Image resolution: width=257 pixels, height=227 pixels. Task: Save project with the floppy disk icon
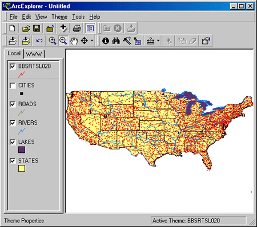click(x=37, y=29)
